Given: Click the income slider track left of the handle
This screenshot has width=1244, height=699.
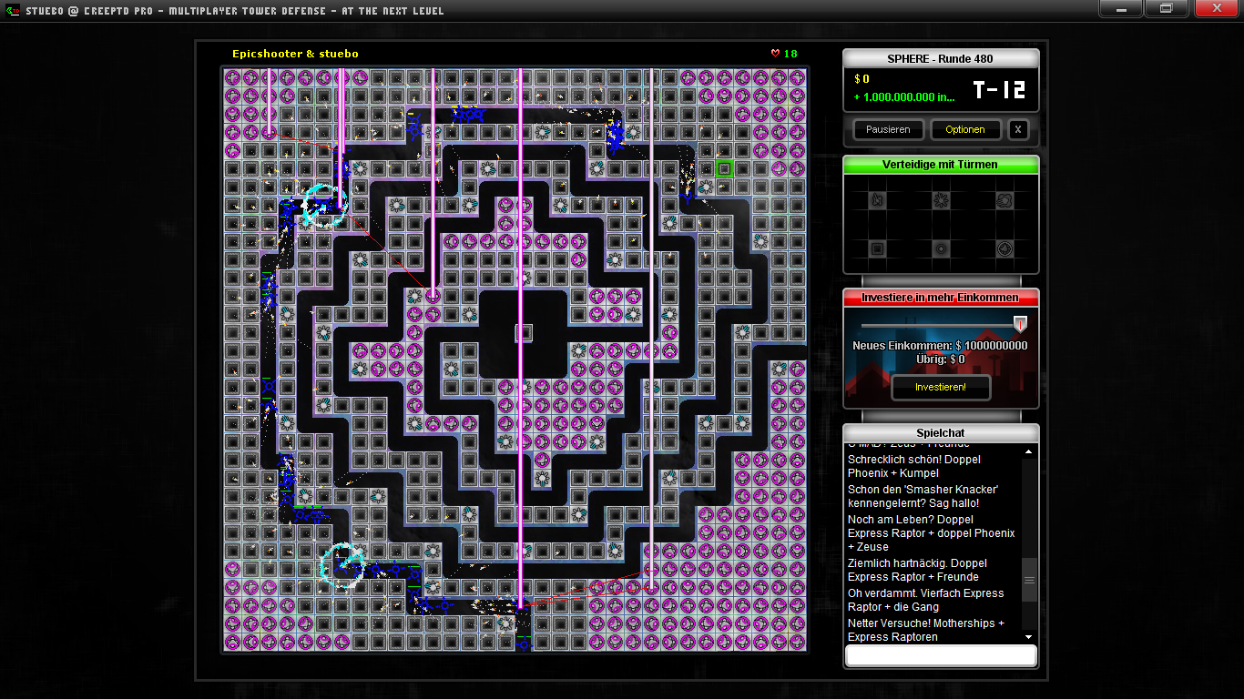Looking at the screenshot, I should click(937, 325).
